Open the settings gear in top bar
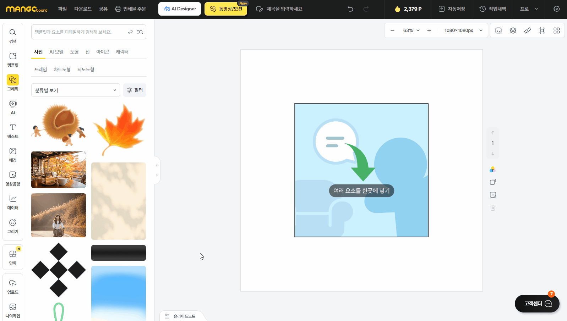 click(557, 9)
